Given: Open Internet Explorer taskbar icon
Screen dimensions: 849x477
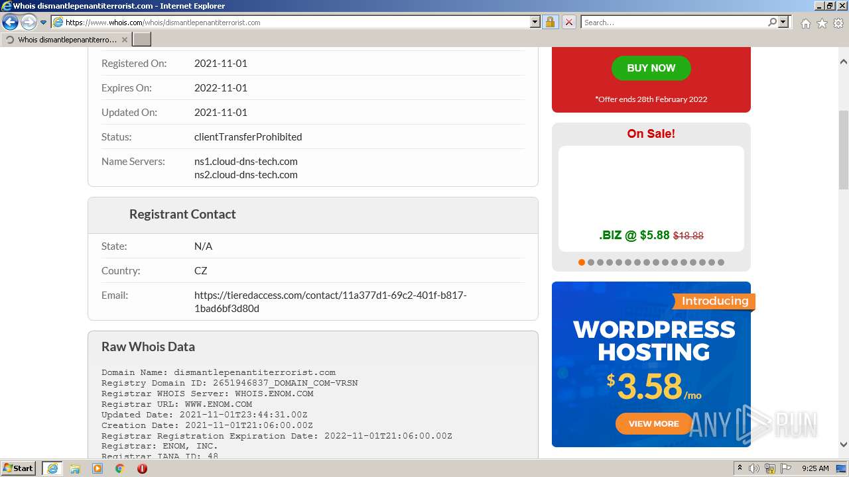Looking at the screenshot, I should click(x=52, y=468).
